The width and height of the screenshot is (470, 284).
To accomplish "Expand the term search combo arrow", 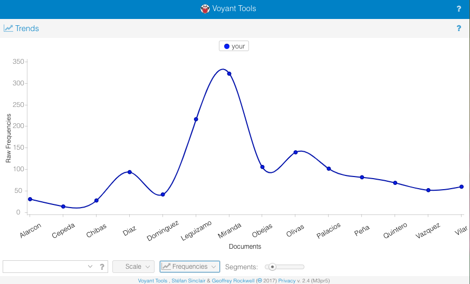I will [90, 266].
